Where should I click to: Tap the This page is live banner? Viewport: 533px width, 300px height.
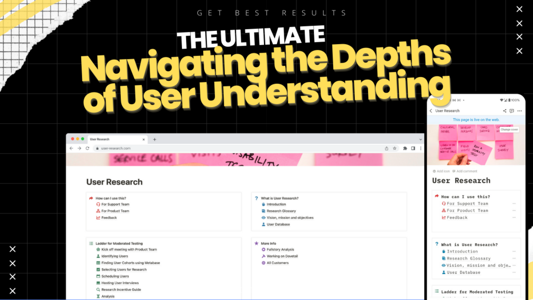tap(476, 119)
